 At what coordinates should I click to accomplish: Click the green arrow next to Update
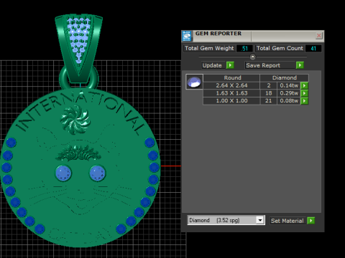coord(230,65)
